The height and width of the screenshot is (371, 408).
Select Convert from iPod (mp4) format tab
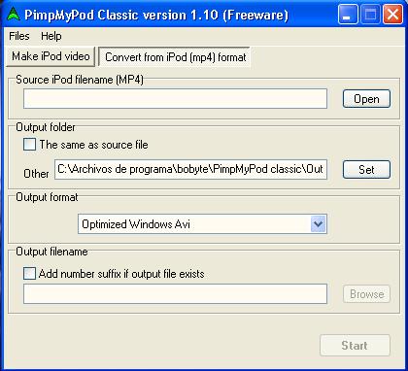click(x=175, y=57)
